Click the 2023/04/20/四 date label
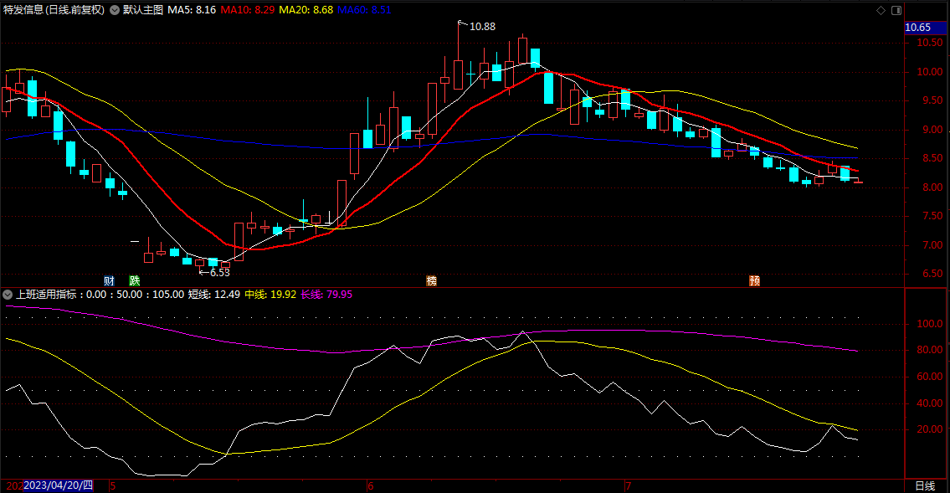Viewport: 950px width, 493px height. 58,485
